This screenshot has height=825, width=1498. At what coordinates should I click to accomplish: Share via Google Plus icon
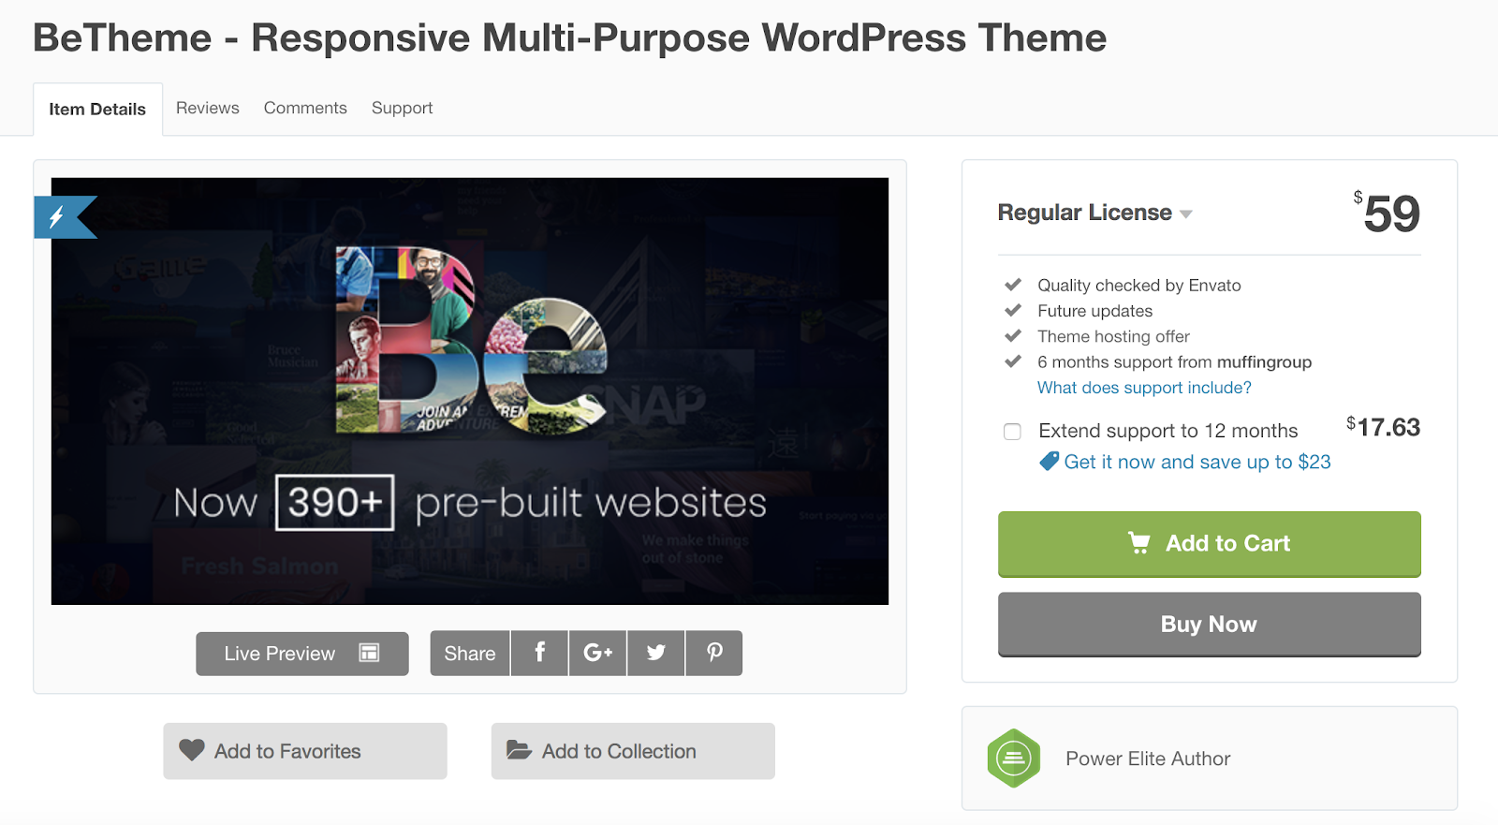pos(597,654)
